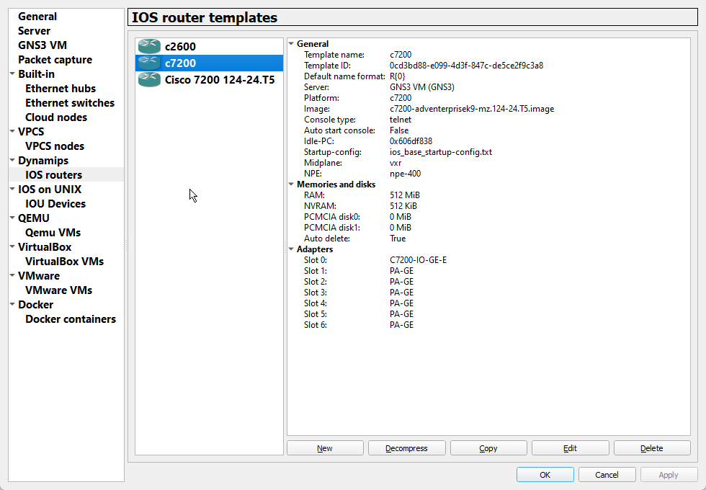Collapse the VPCS category
This screenshot has width=706, height=490.
coord(12,131)
